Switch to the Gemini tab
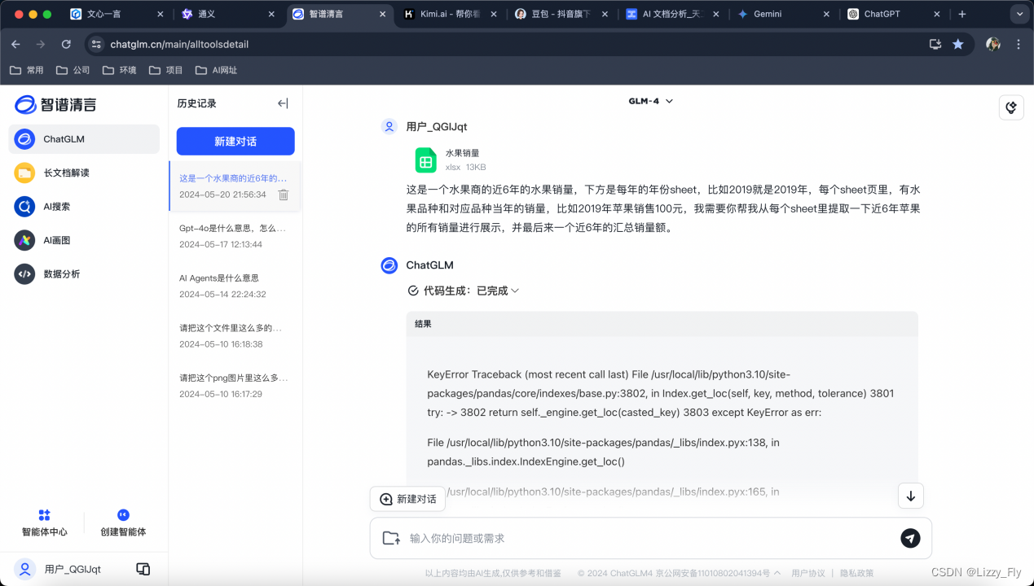 [x=784, y=14]
